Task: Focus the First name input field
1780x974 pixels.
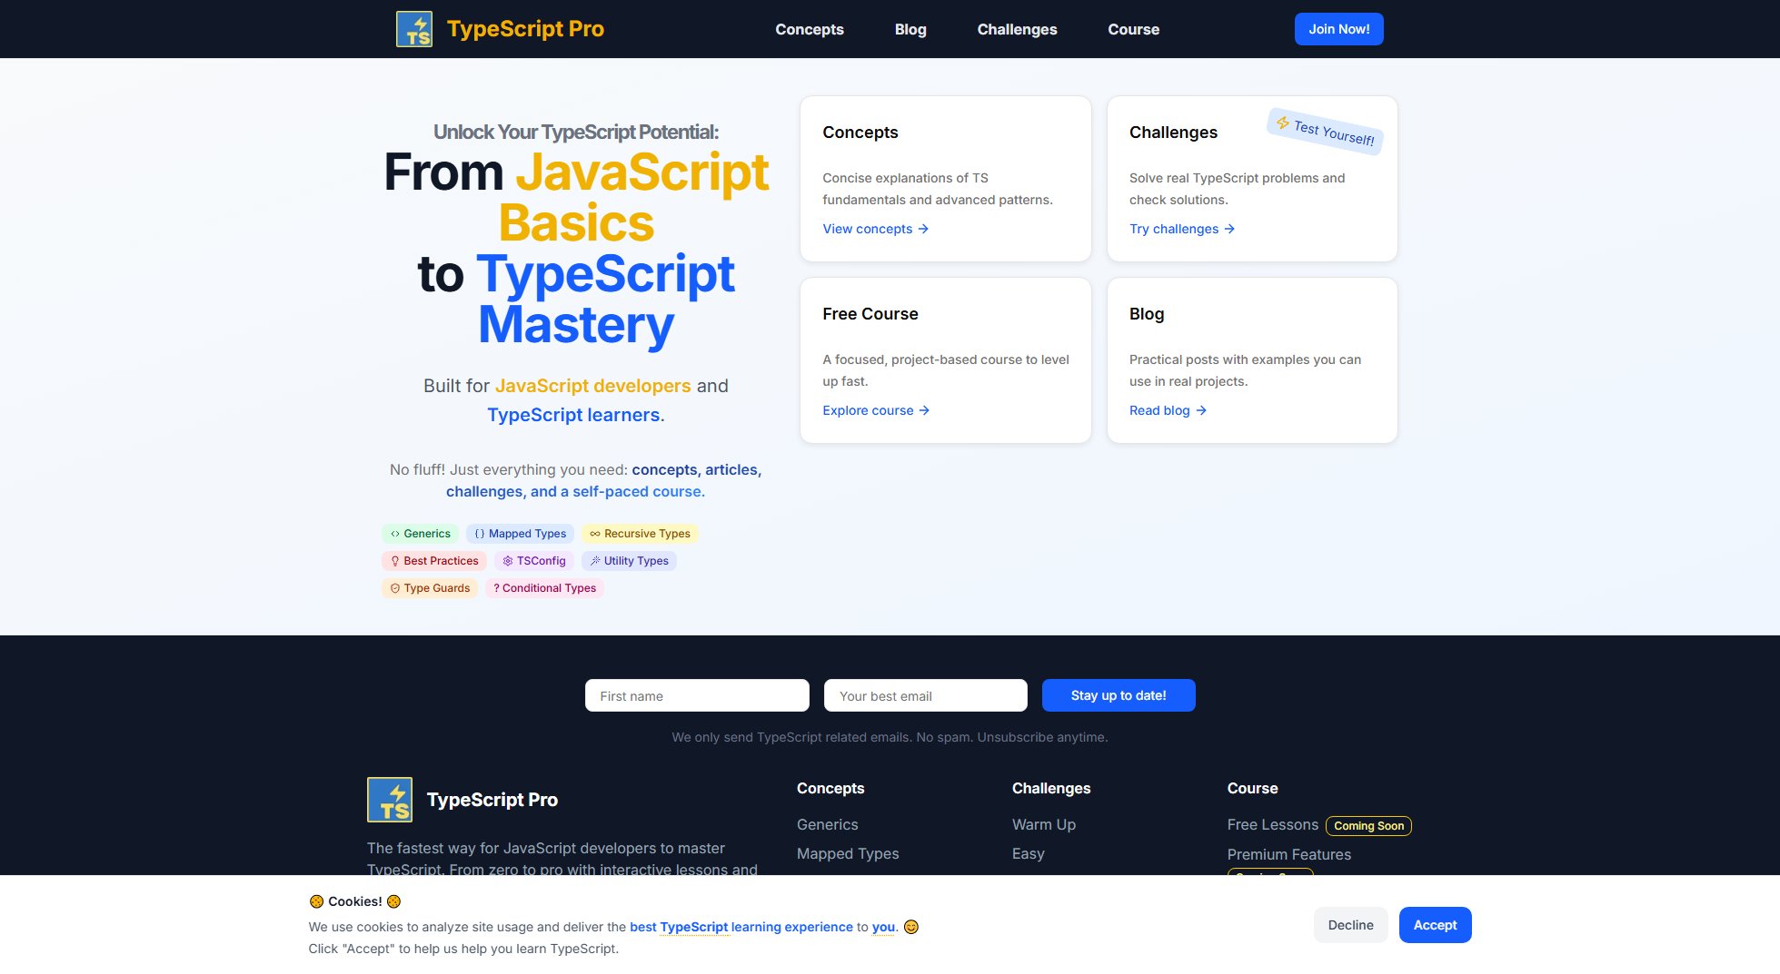Action: click(696, 696)
